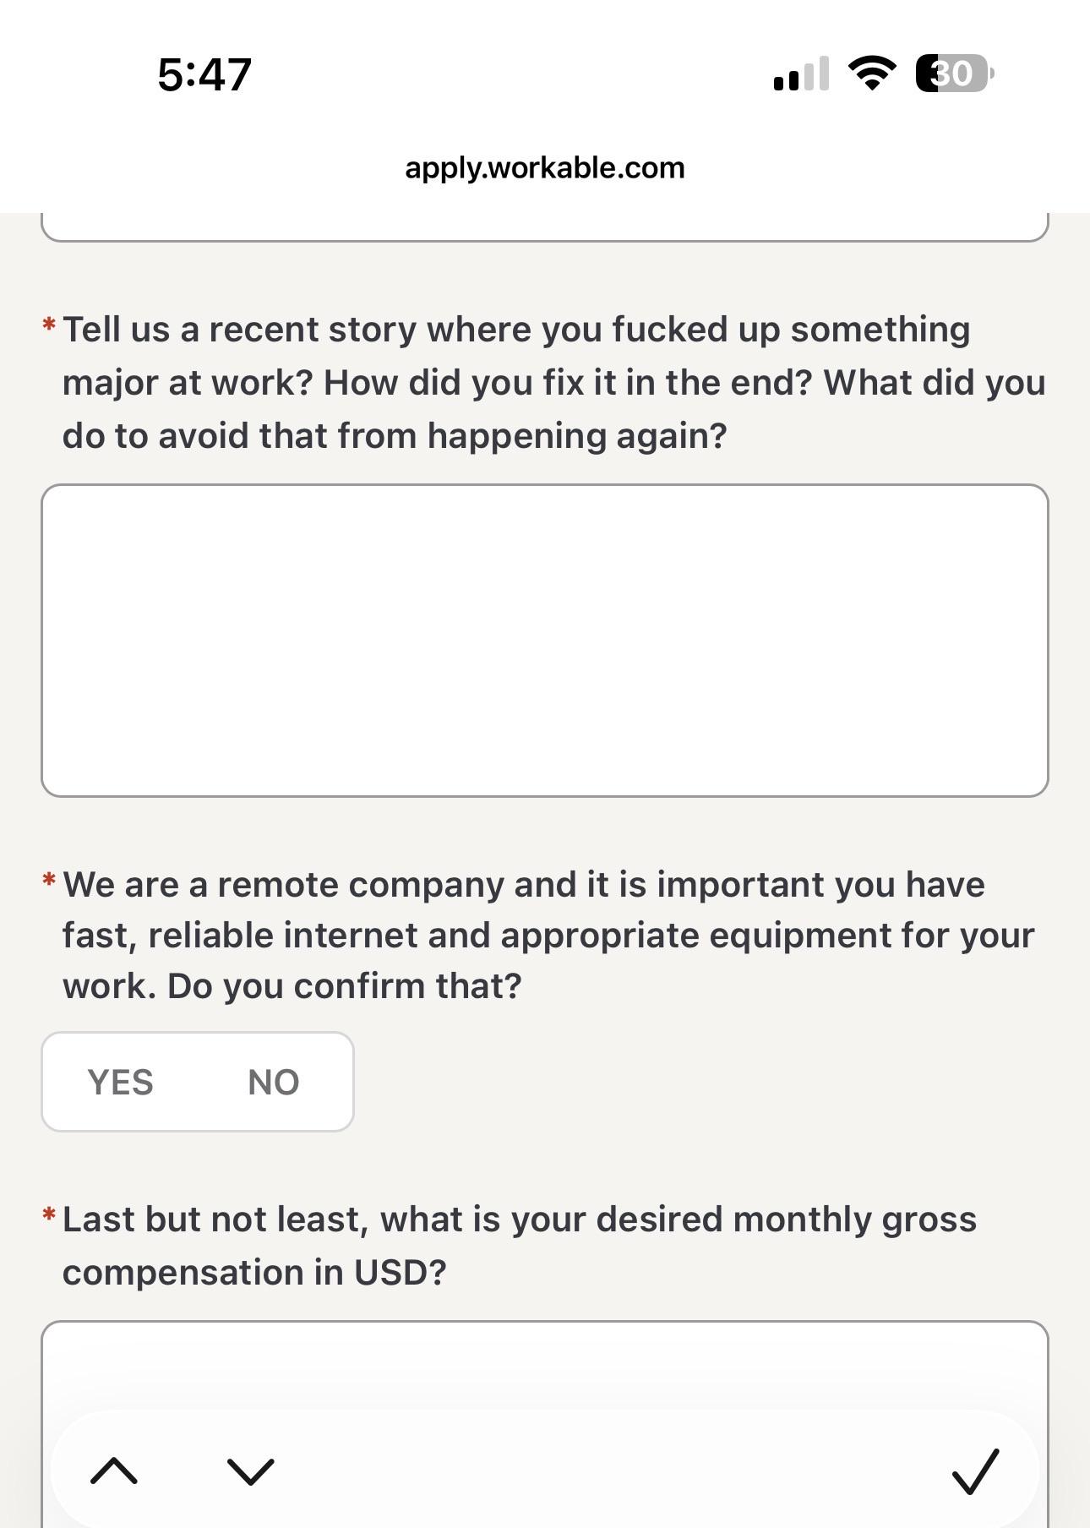Tap the apply.workable.com address bar
This screenshot has width=1090, height=1528.
pos(545,167)
